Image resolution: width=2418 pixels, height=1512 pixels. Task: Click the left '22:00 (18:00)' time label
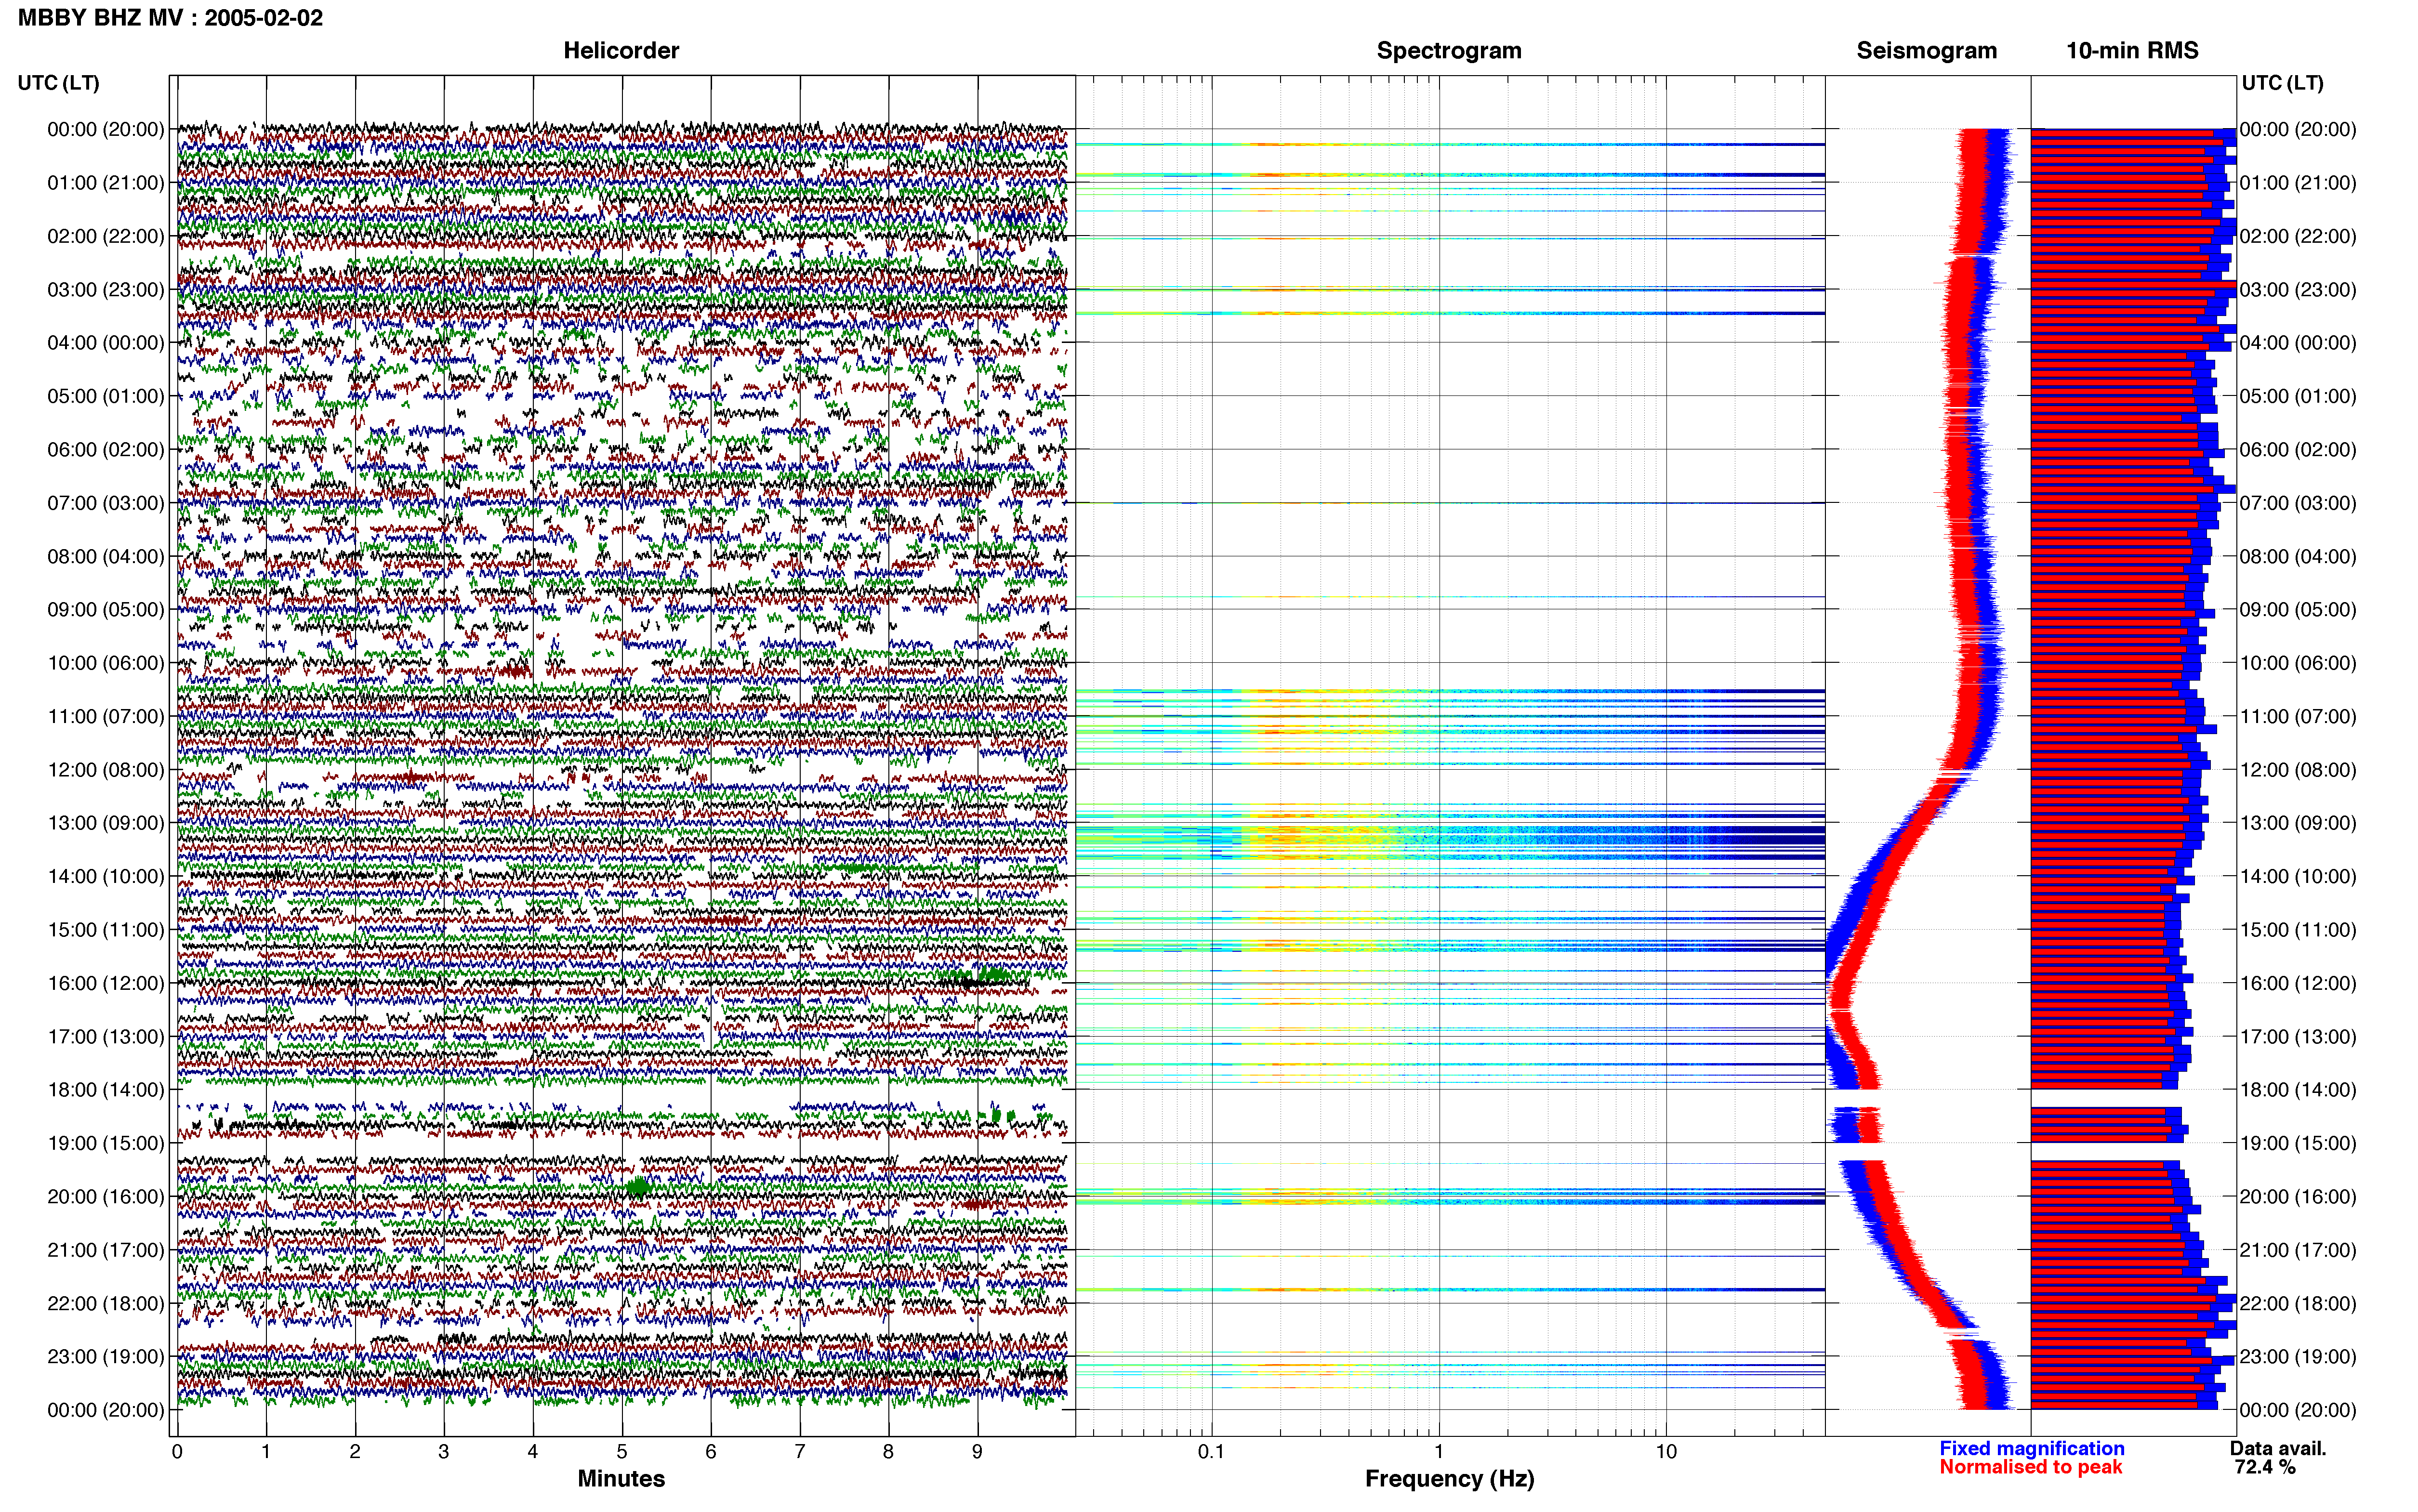click(106, 1304)
